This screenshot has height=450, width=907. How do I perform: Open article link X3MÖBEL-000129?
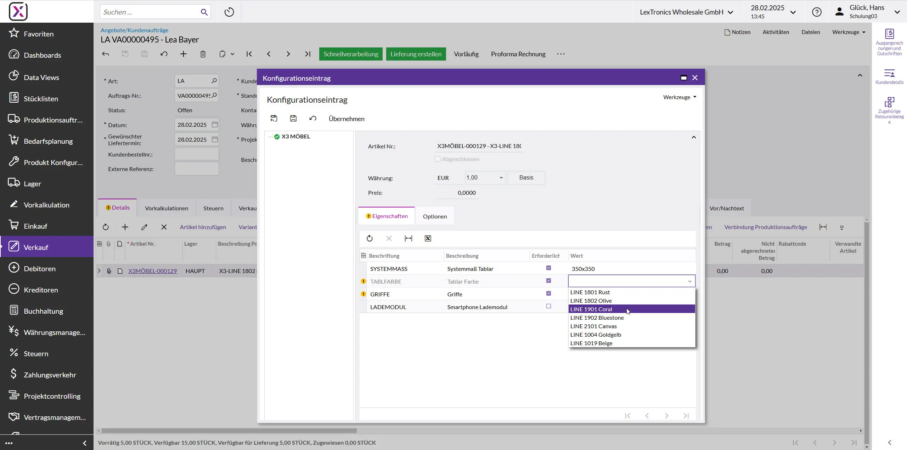[x=152, y=271]
